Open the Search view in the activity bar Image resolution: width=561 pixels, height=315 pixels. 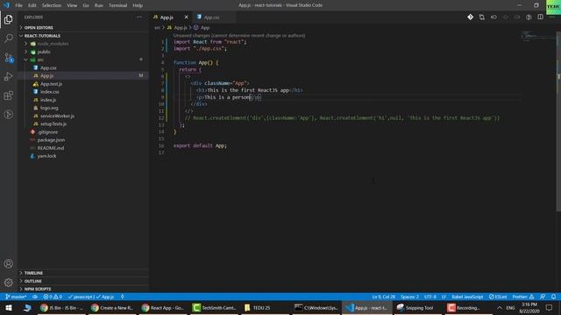8,38
